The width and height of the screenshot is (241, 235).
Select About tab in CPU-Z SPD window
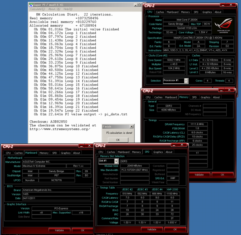coord(169,152)
